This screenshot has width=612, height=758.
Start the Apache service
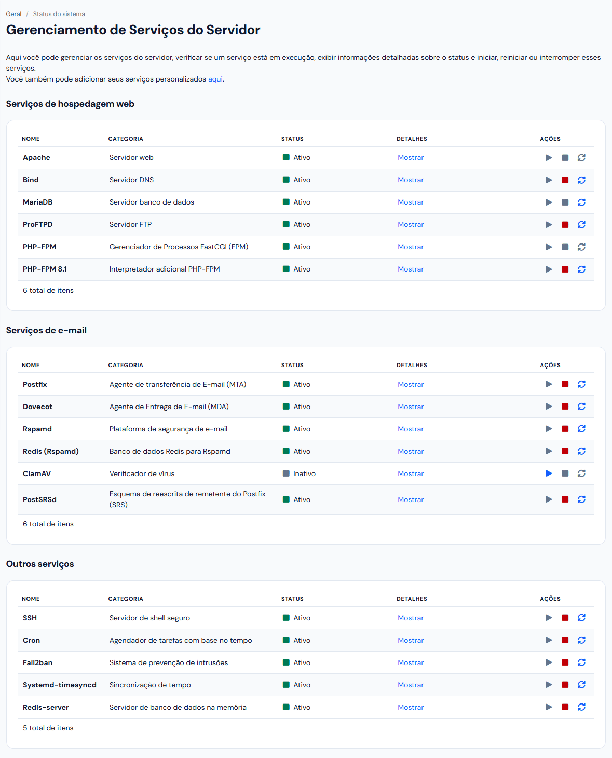click(549, 158)
